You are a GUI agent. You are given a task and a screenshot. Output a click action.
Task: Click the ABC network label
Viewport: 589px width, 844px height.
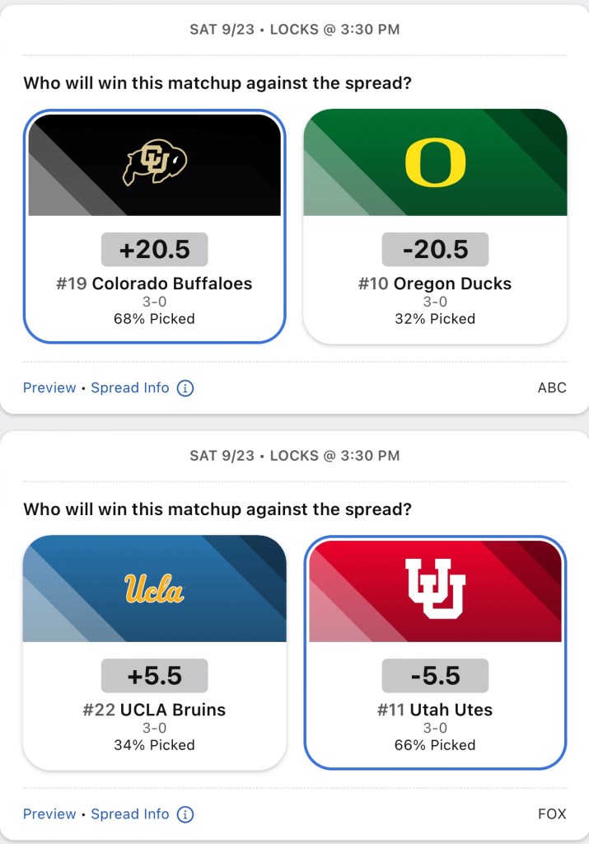click(552, 388)
